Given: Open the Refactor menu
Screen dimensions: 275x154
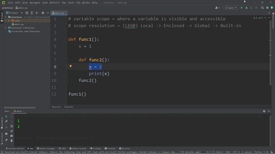Looking at the screenshot, I should pos(55,3).
